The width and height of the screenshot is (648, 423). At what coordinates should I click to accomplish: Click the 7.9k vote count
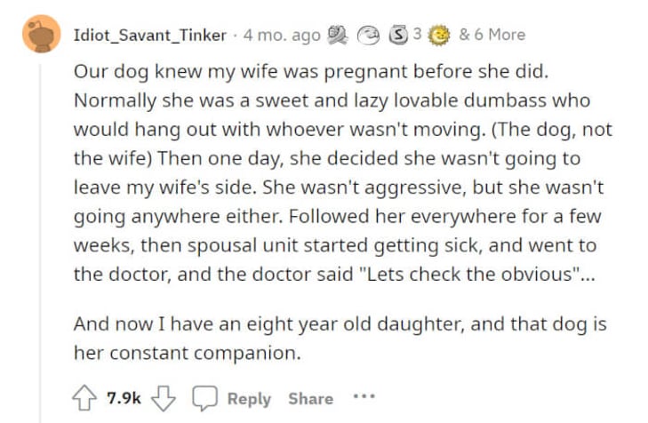tap(124, 398)
